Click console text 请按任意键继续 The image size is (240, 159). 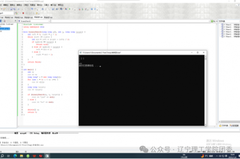click(x=86, y=66)
